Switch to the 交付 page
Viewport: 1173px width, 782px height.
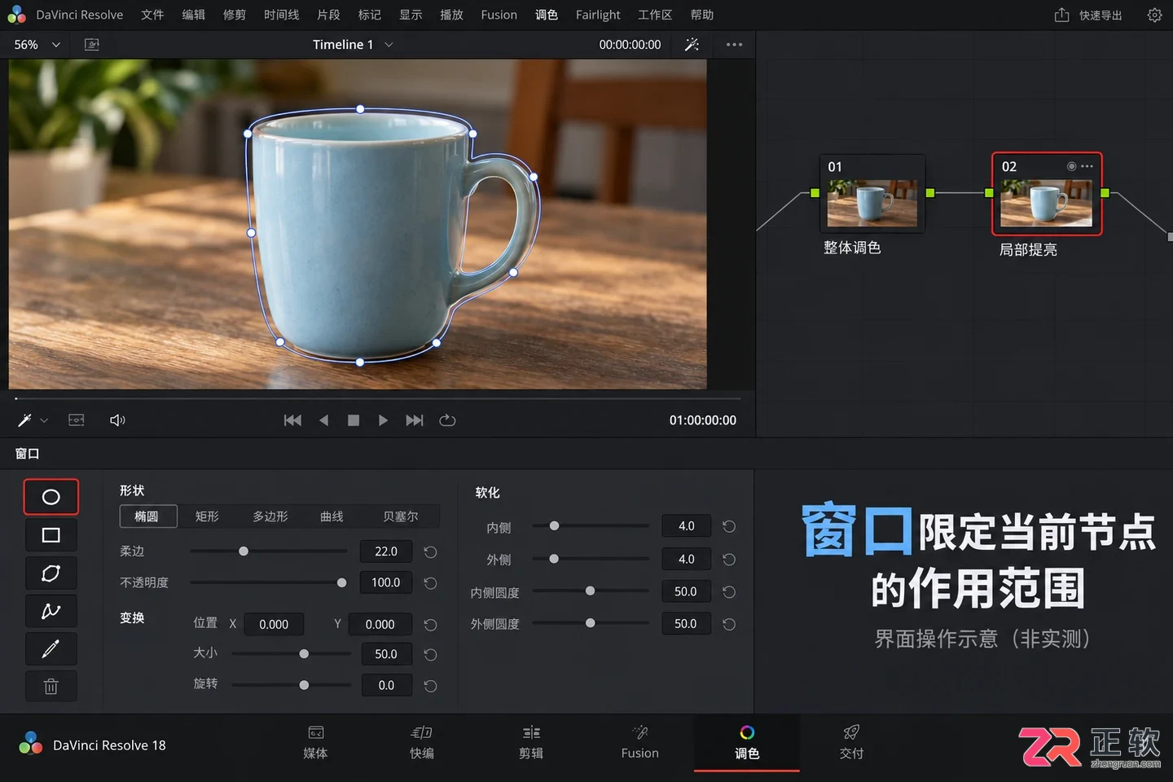coord(851,742)
